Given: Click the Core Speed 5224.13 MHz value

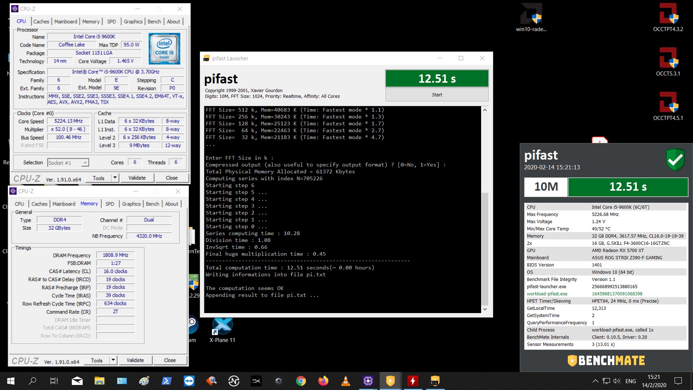Looking at the screenshot, I should coord(69,121).
